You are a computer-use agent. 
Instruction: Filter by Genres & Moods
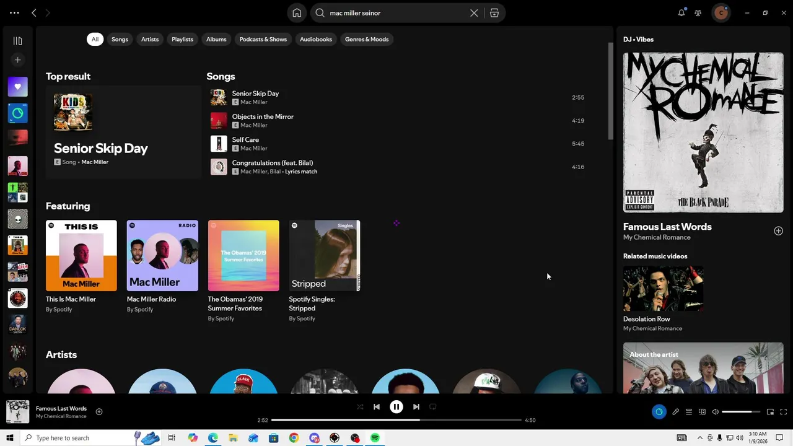pos(367,39)
